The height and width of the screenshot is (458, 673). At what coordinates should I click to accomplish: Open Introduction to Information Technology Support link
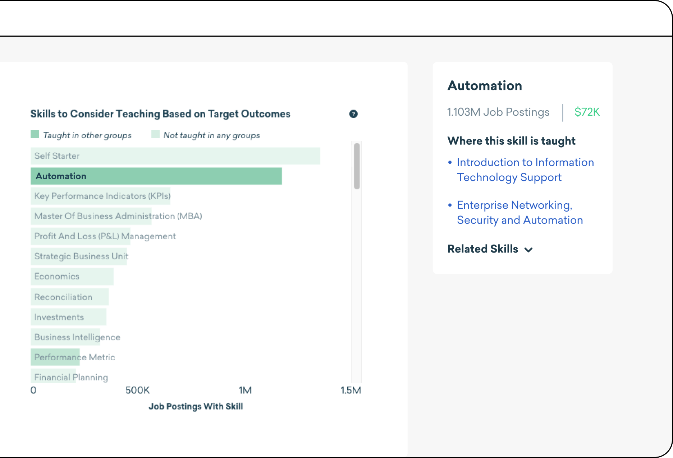525,170
